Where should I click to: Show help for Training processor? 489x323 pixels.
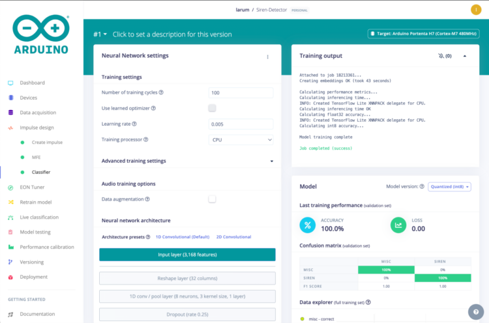[x=145, y=139]
